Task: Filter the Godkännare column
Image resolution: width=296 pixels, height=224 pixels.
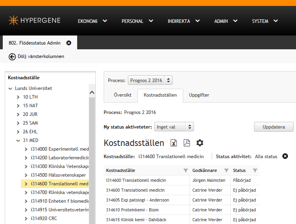Action: tap(226, 170)
